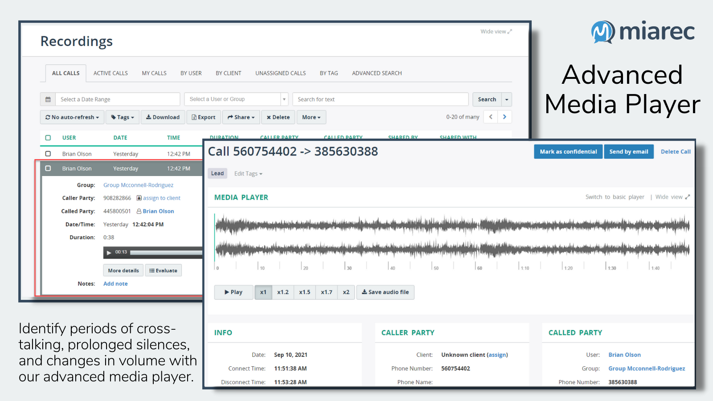The height and width of the screenshot is (401, 713).
Task: Open the Tags dropdown
Action: click(122, 117)
